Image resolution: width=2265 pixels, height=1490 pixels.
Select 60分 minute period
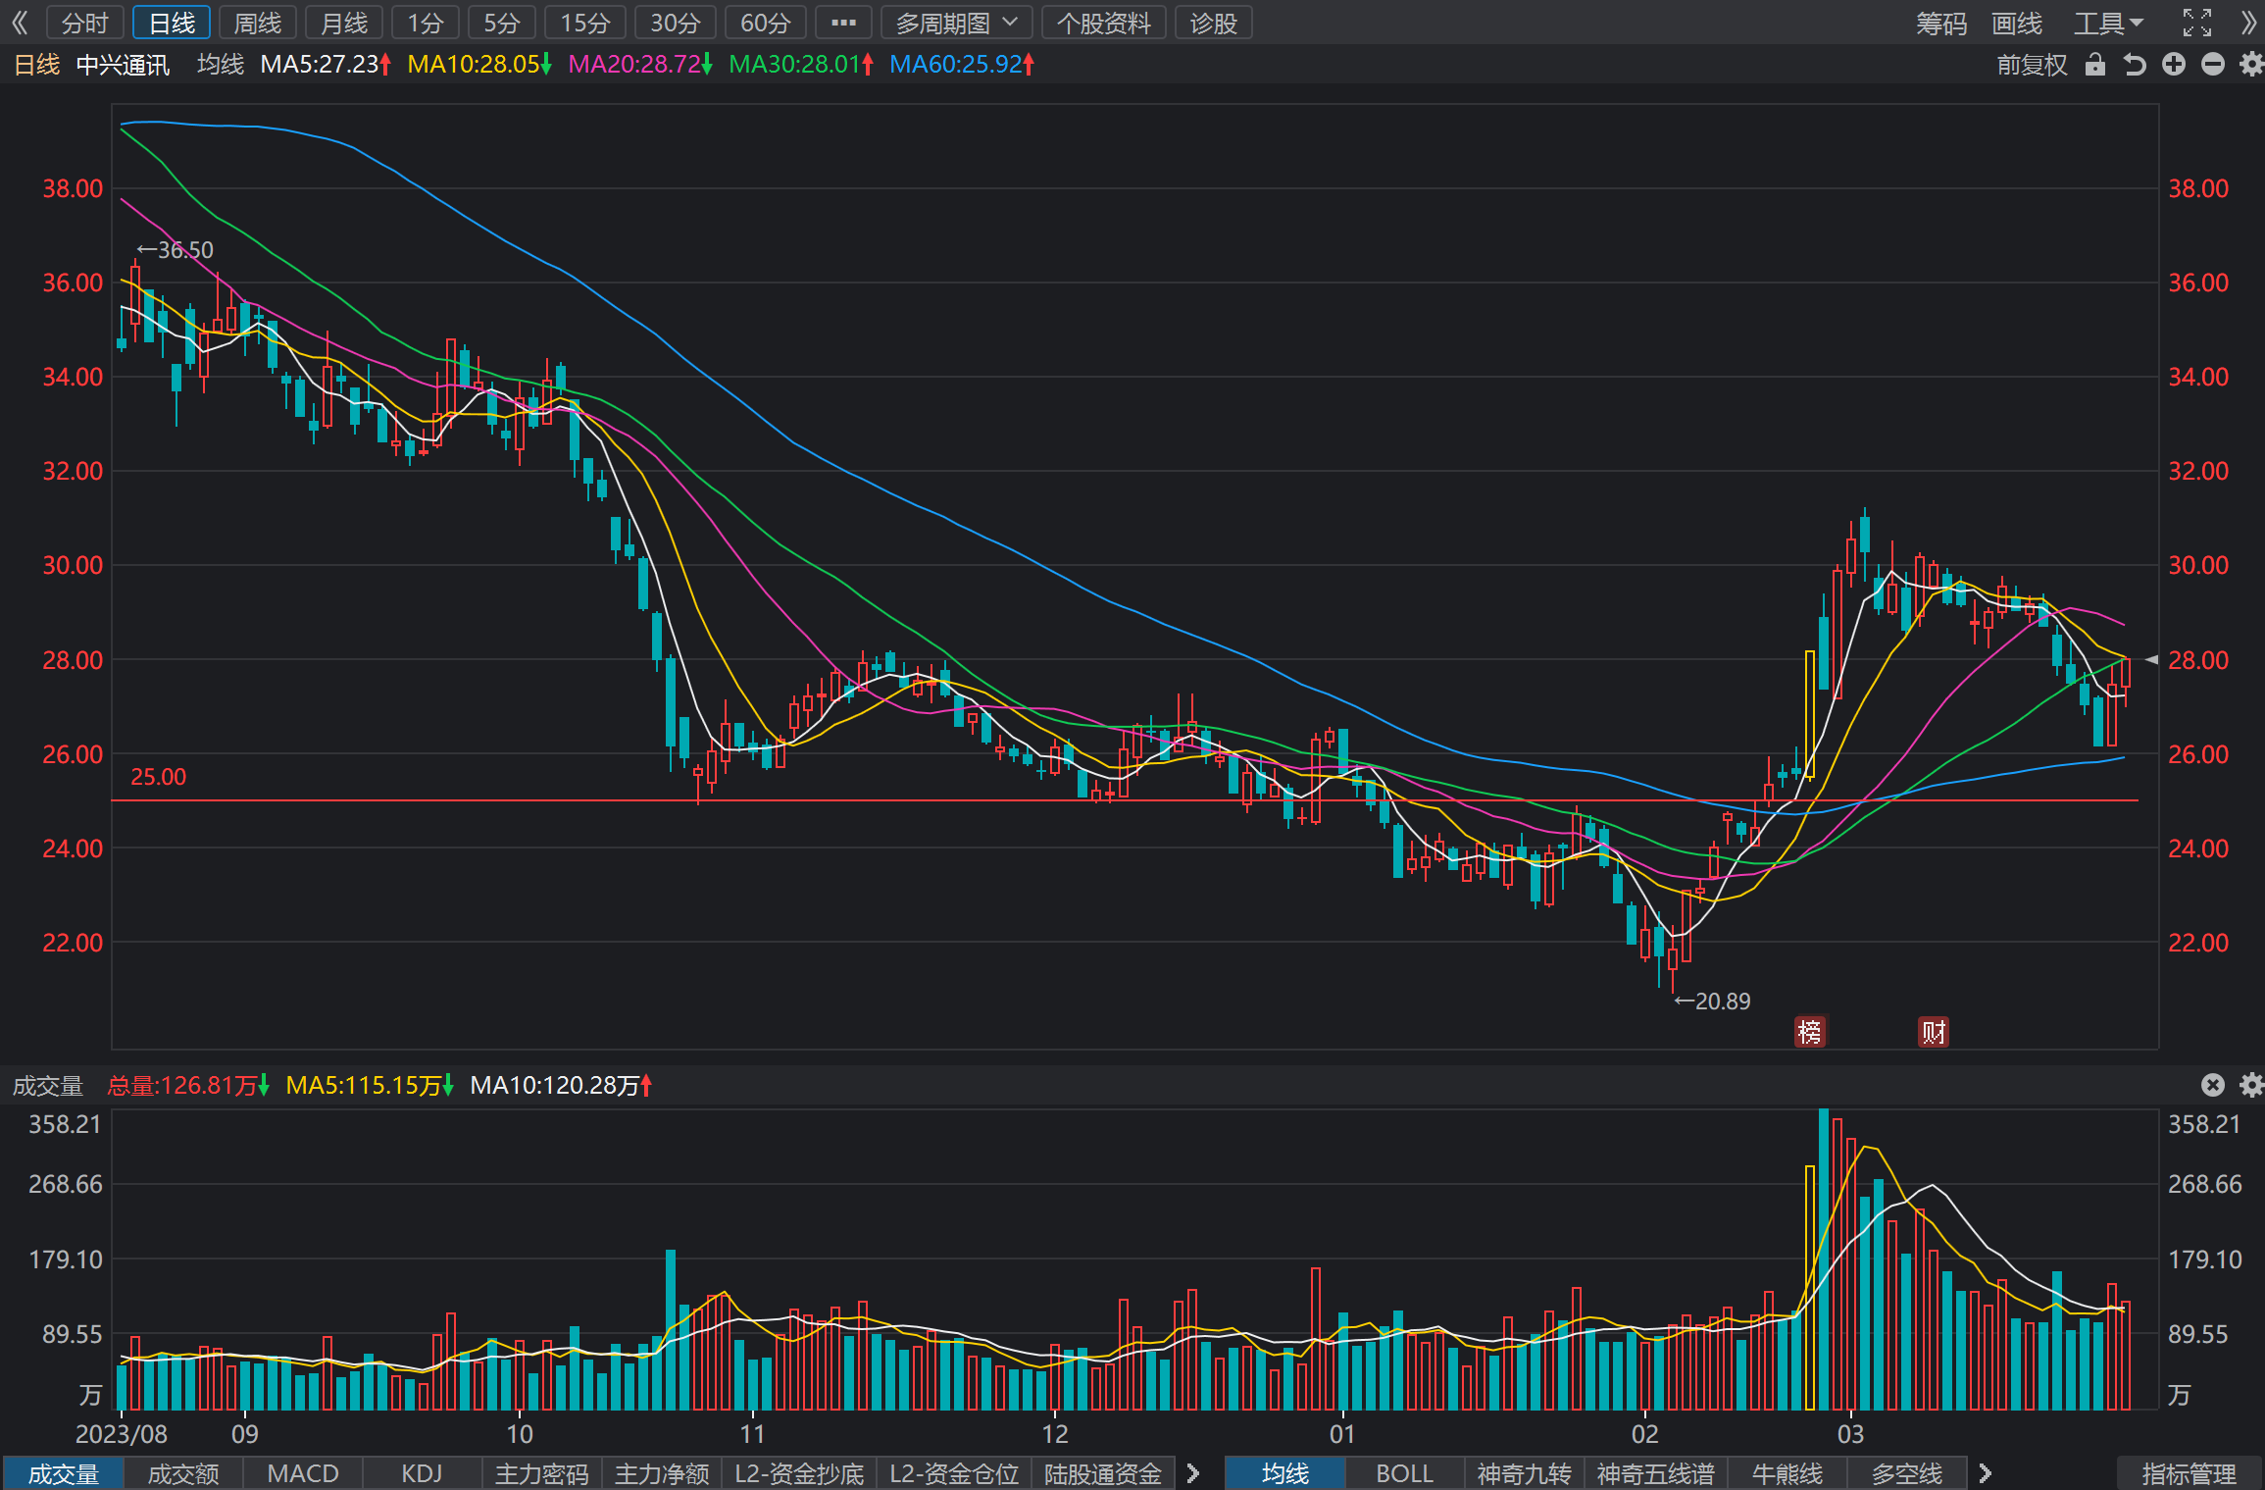coord(766,23)
